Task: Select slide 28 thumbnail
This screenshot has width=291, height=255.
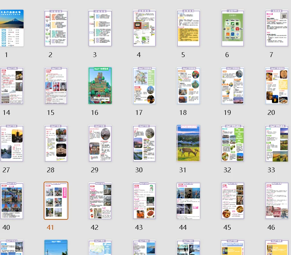Action: pos(56,143)
